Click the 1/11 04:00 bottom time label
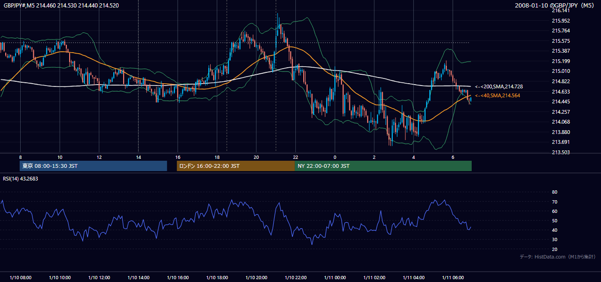Screen dimensions: 601x282 414,278
